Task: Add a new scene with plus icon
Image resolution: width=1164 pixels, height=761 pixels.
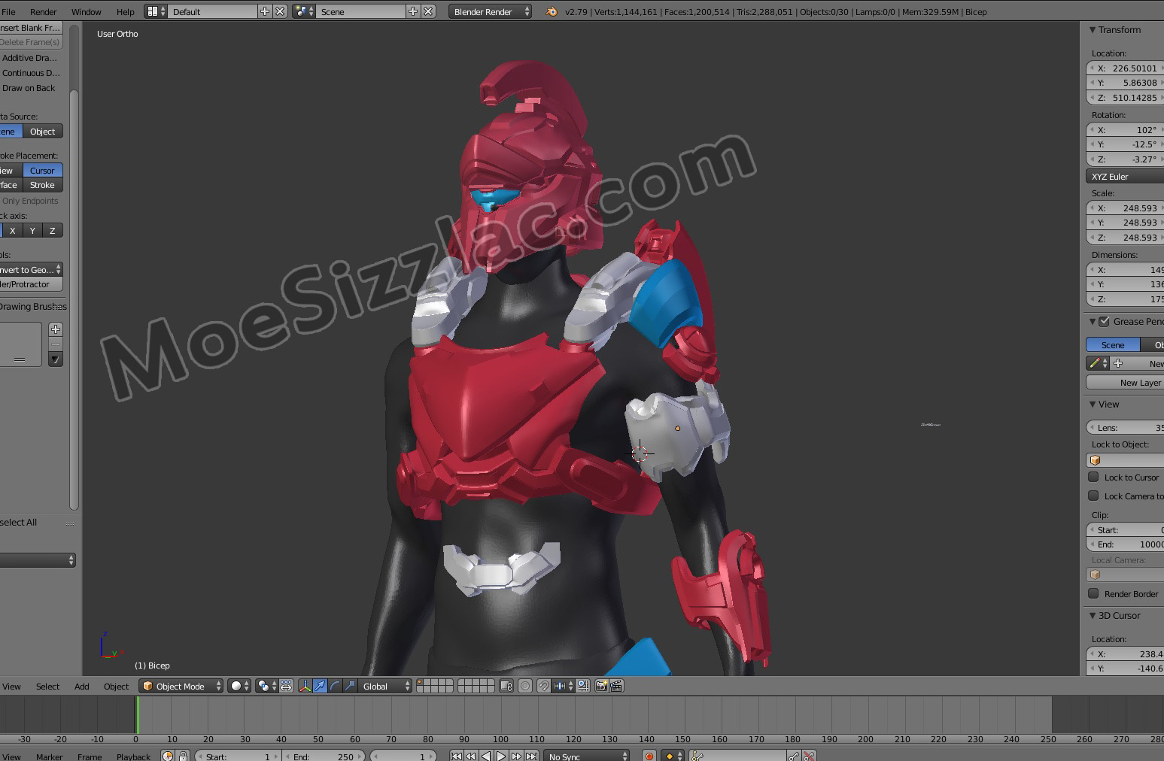Action: click(x=413, y=11)
